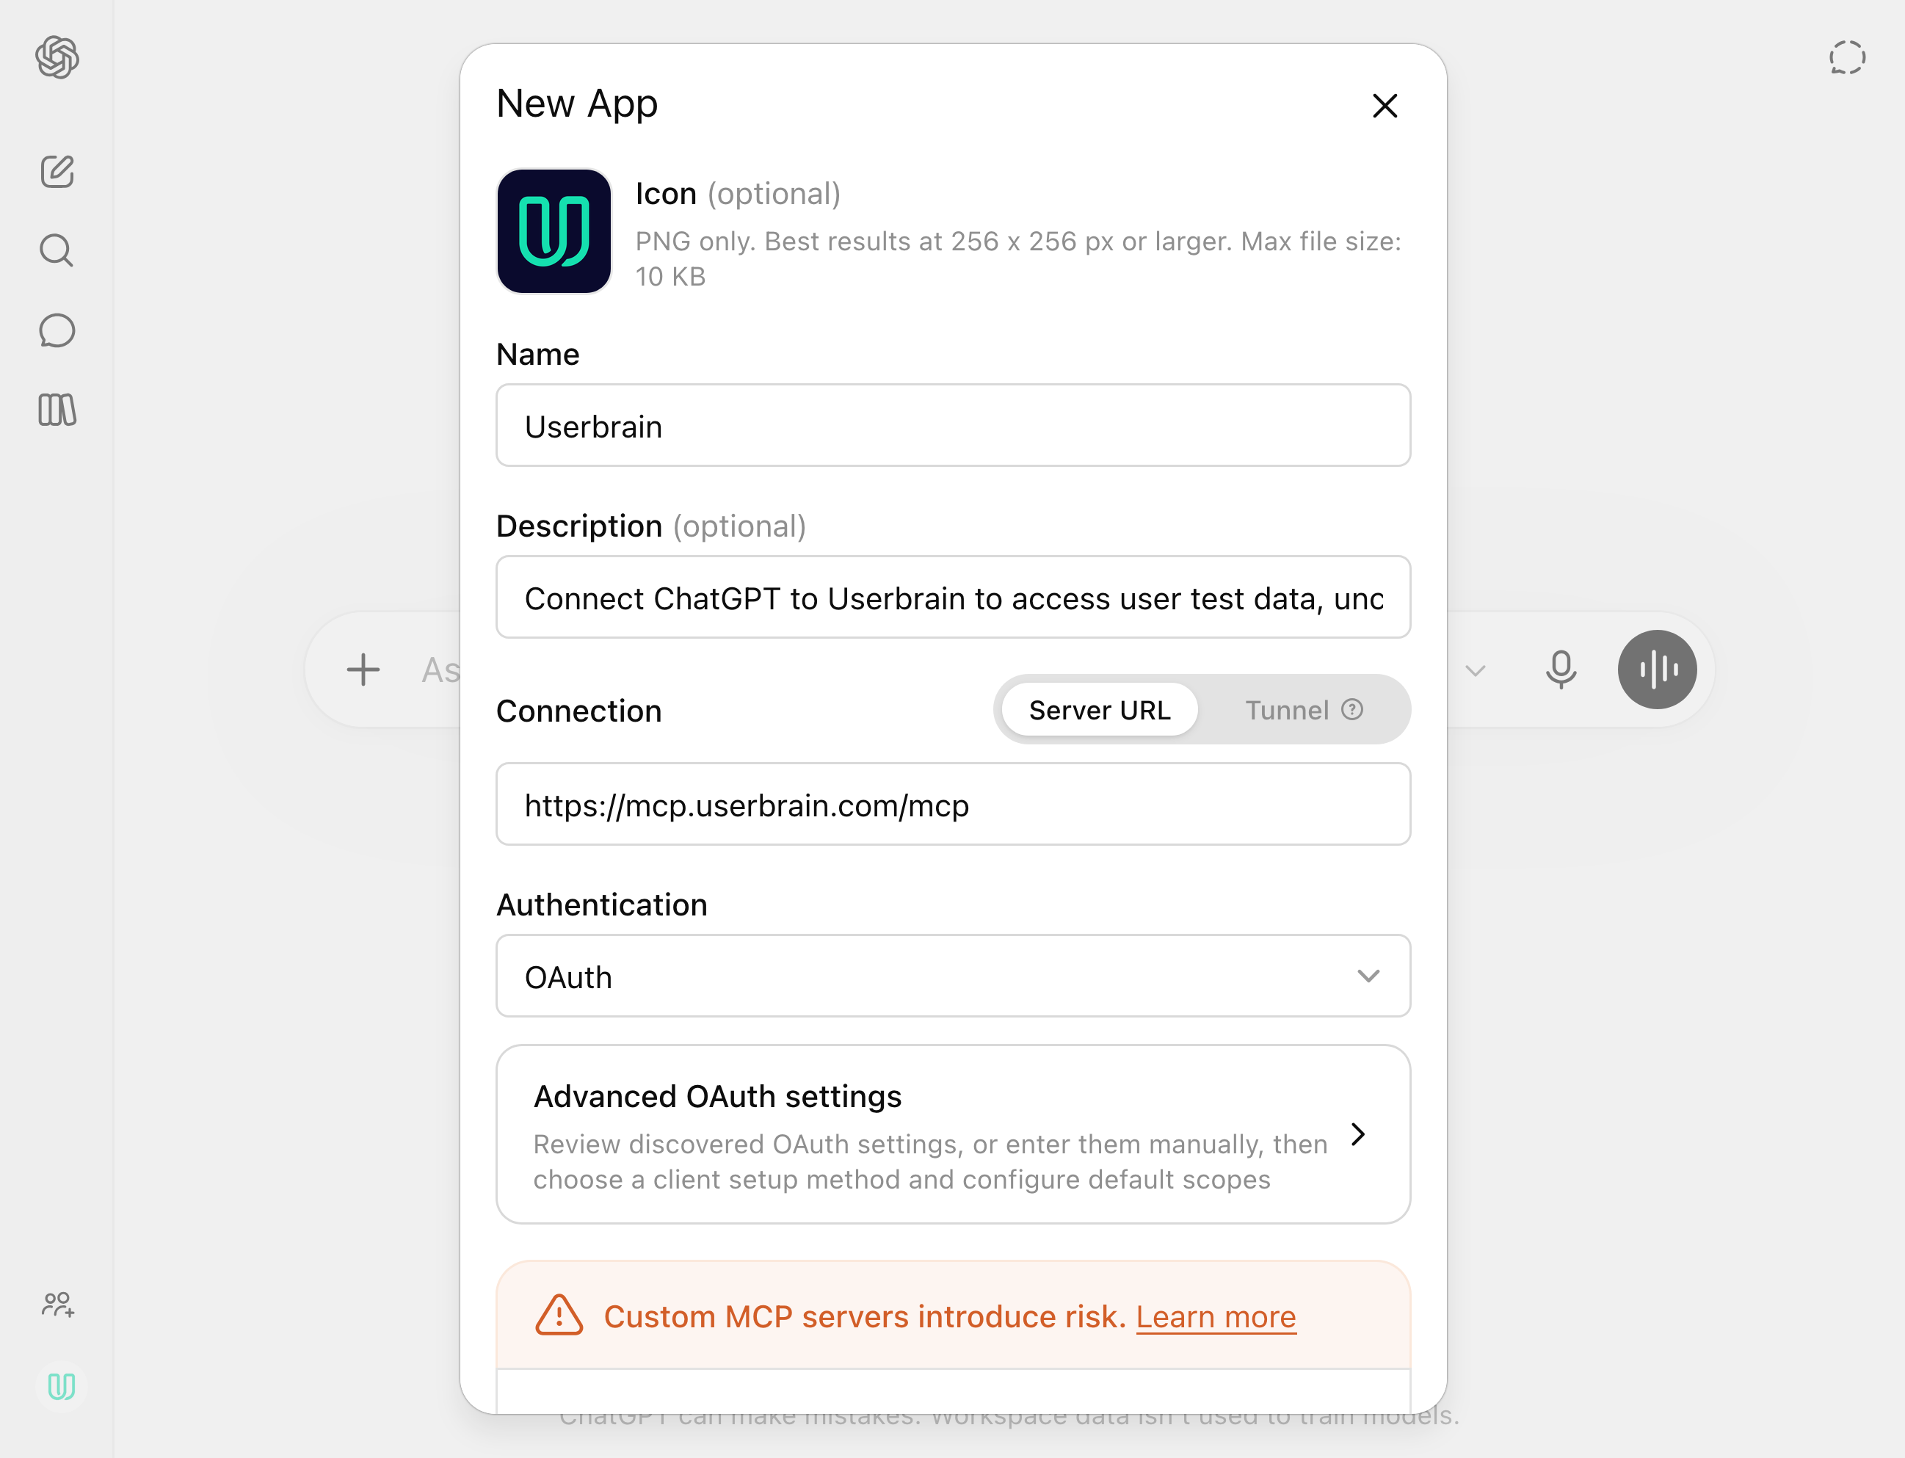Close the New App dialog
Screen dimensions: 1905x1458
pos(1385,106)
